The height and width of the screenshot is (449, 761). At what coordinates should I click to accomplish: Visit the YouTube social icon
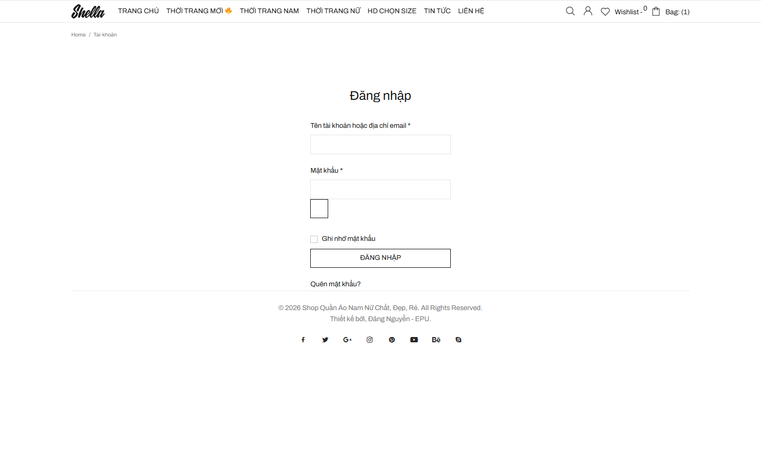(x=414, y=340)
